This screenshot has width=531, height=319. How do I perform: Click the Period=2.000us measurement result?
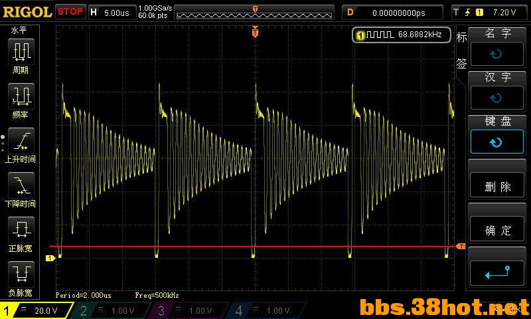pos(84,295)
